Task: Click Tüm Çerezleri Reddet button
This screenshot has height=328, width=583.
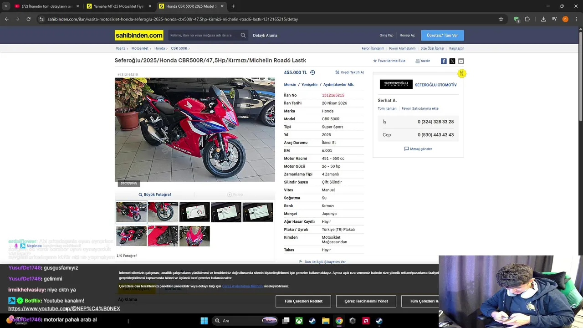Action: 303,301
